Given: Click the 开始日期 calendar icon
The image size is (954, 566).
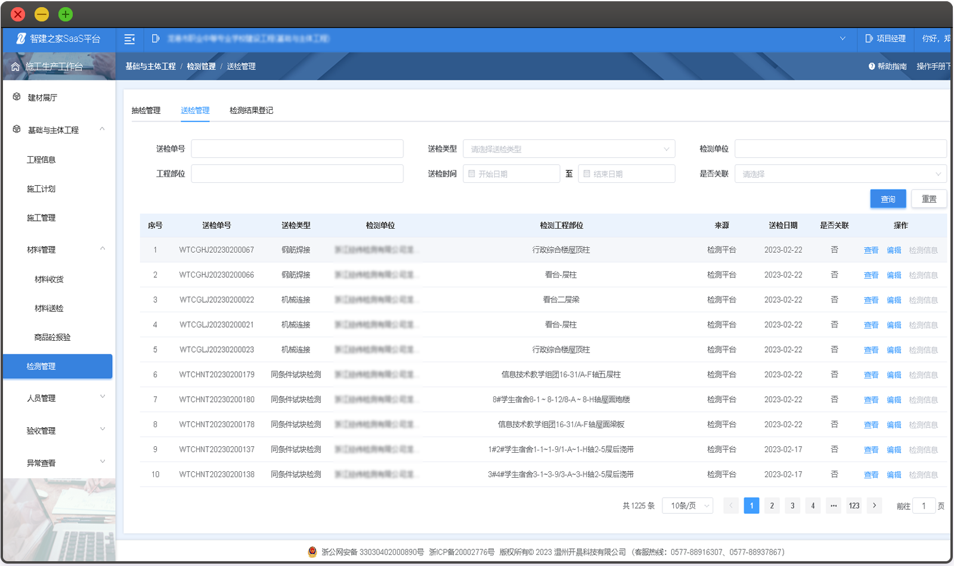Looking at the screenshot, I should [x=472, y=174].
